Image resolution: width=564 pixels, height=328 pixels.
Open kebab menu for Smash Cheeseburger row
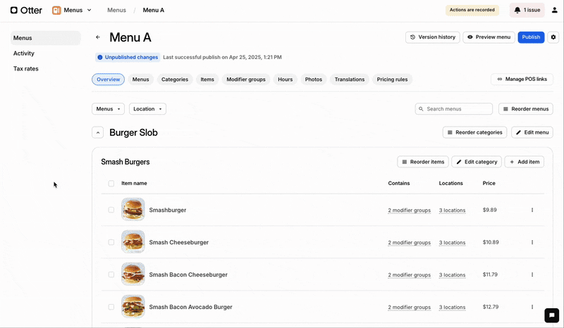[x=532, y=242]
